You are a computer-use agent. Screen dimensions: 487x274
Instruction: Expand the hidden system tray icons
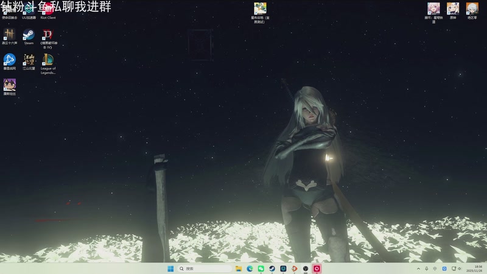pyautogui.click(x=418, y=269)
